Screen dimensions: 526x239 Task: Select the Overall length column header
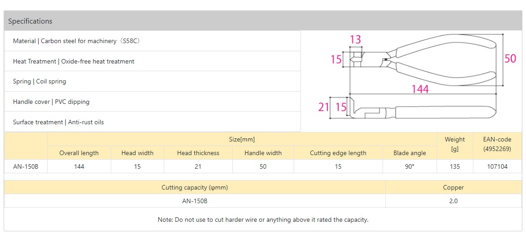pos(79,153)
